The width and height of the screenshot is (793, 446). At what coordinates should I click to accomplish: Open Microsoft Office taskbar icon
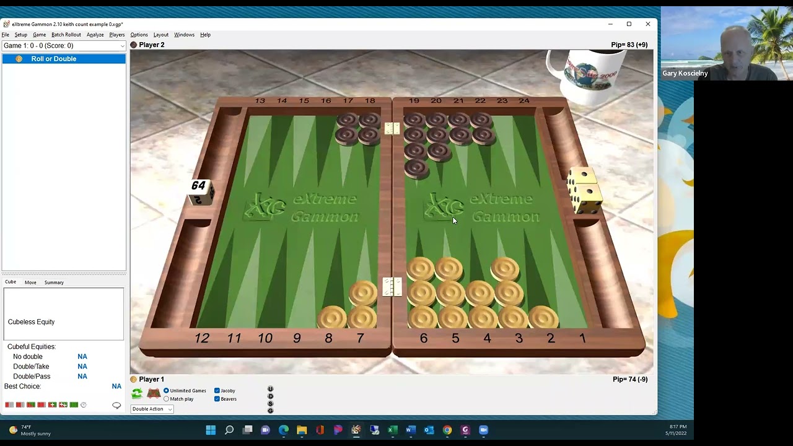pos(320,430)
